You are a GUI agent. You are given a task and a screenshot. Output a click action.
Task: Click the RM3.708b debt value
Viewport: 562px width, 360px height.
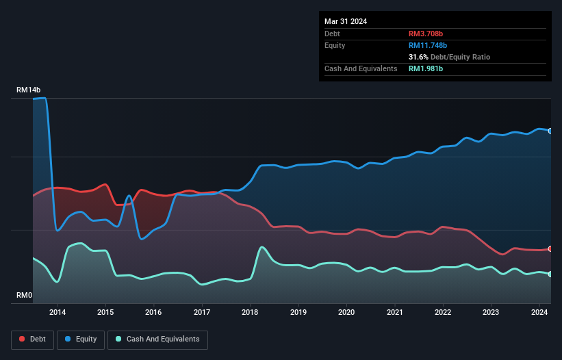pyautogui.click(x=426, y=34)
